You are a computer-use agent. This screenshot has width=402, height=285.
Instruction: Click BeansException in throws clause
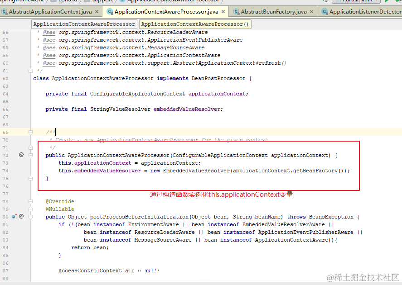[x=331, y=217]
